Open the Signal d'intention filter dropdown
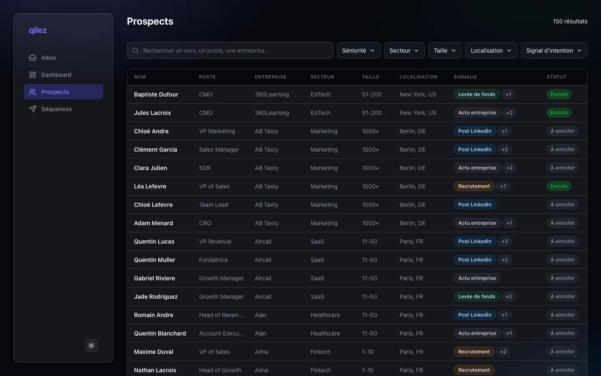Image resolution: width=601 pixels, height=376 pixels. (554, 51)
